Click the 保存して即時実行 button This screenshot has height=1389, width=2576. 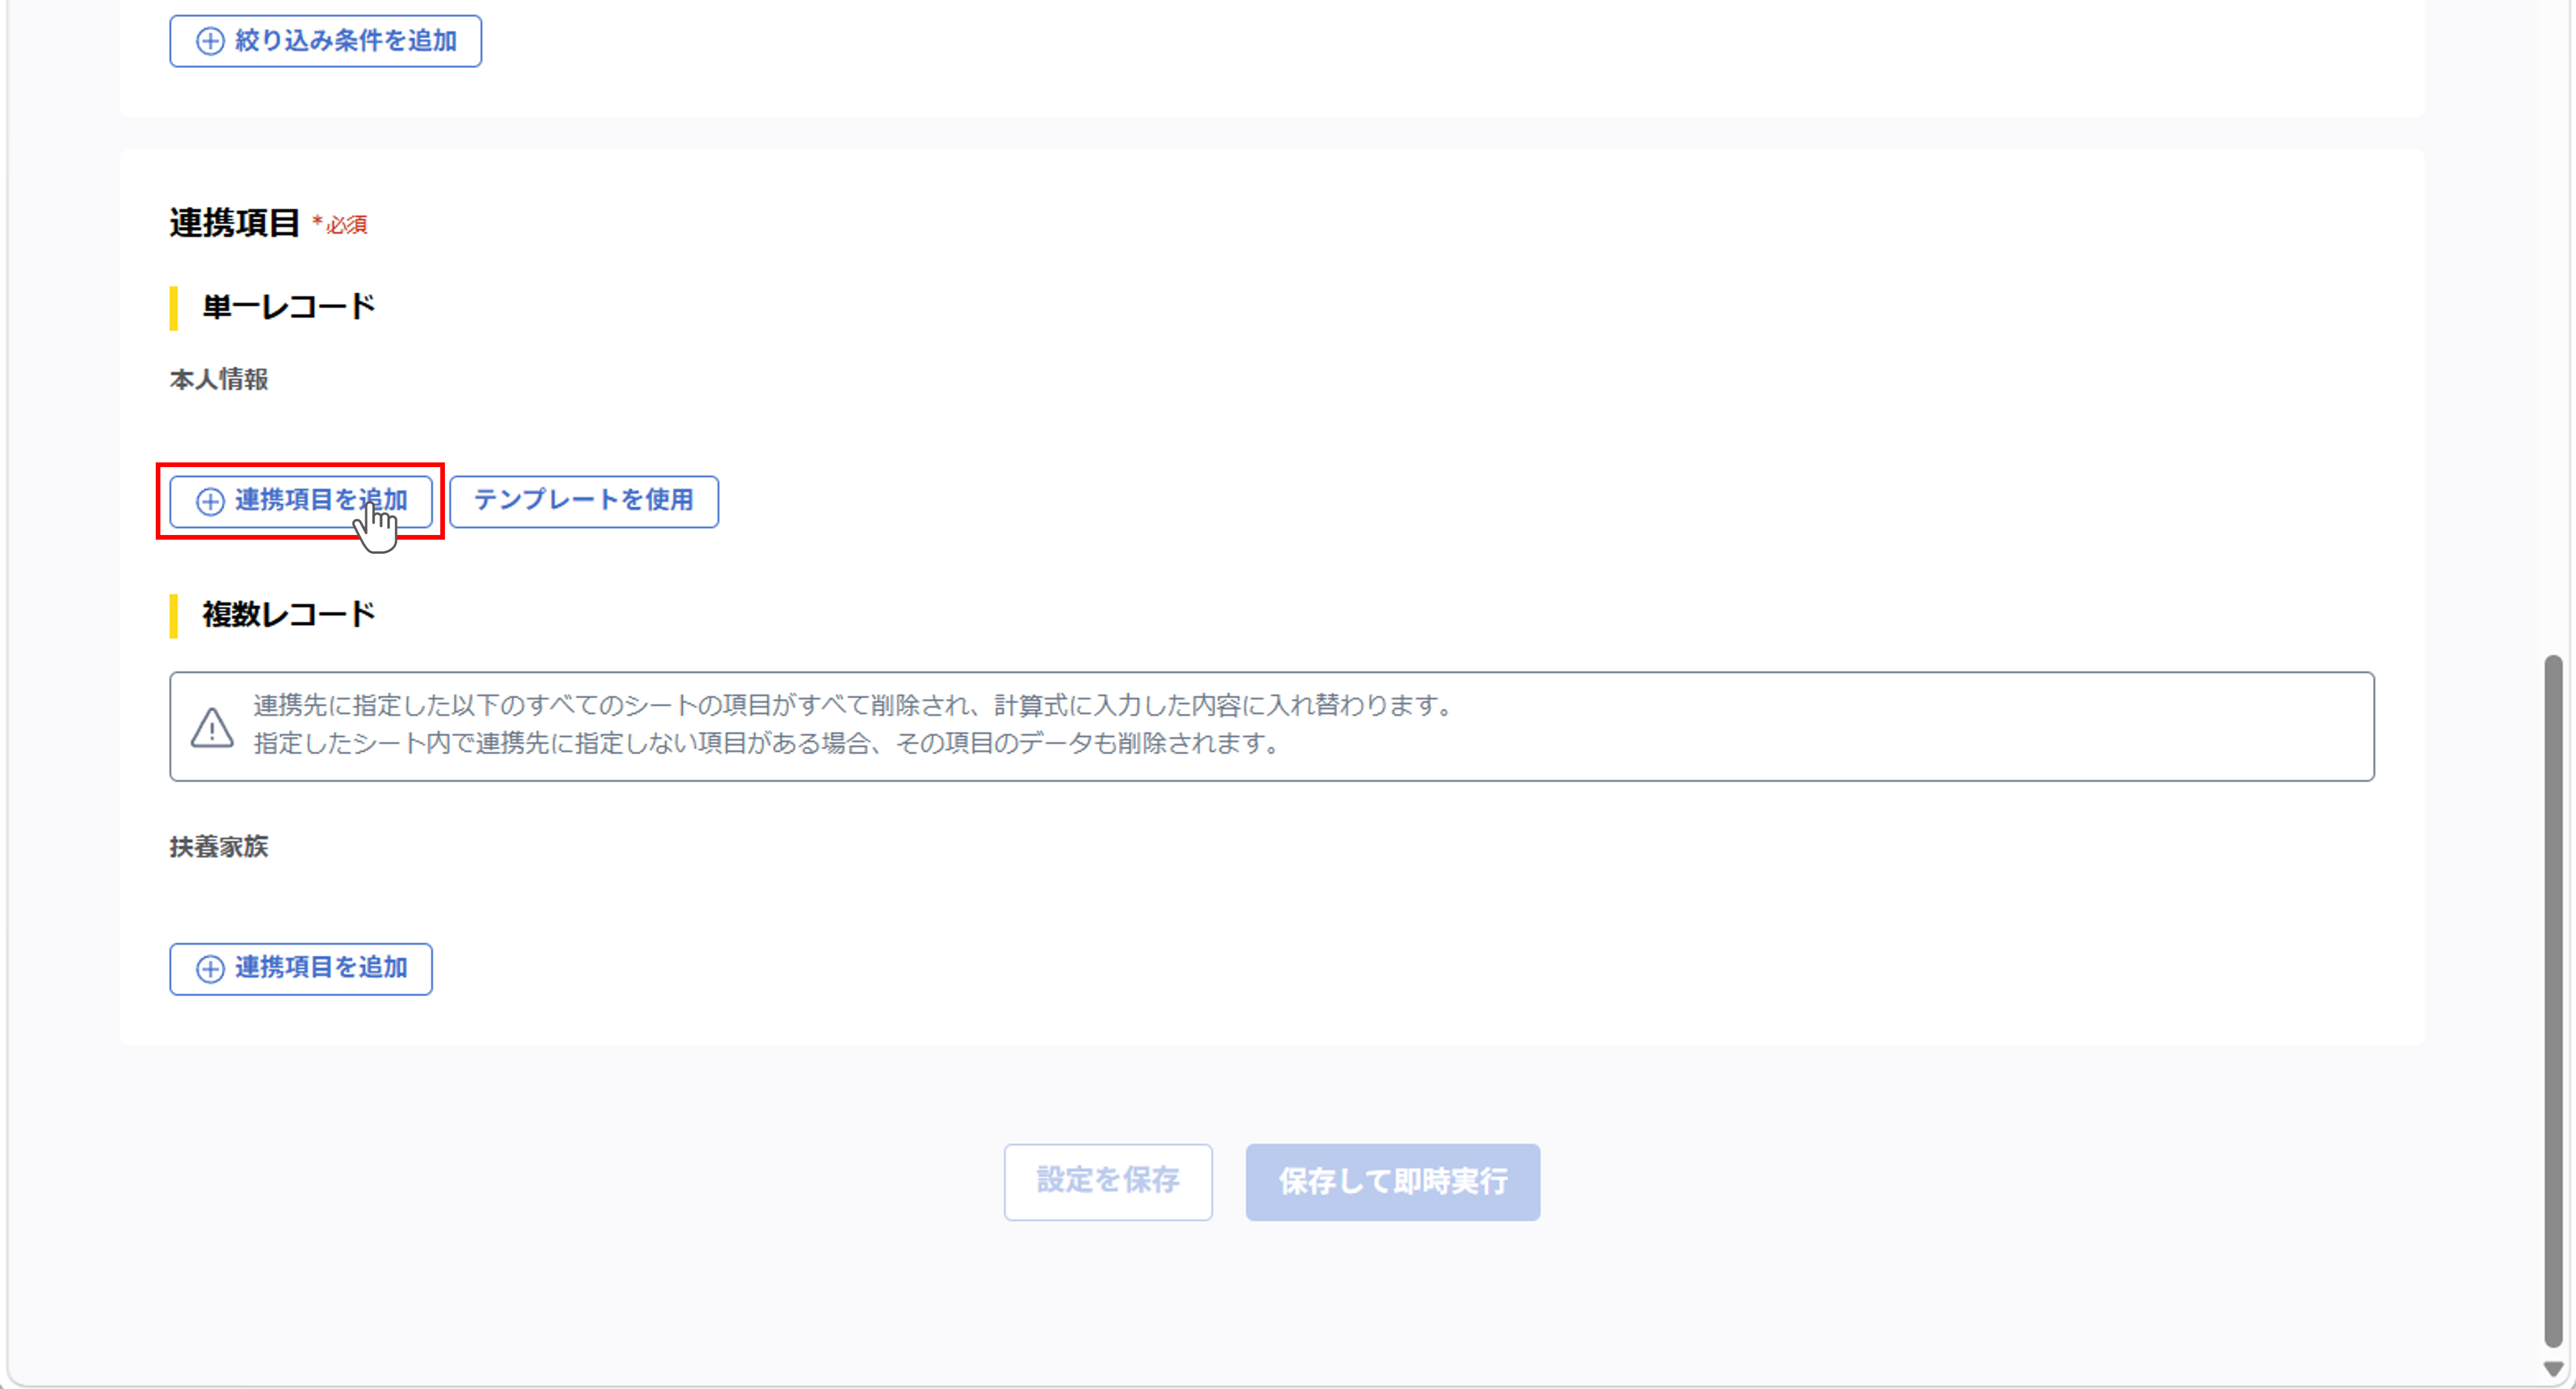point(1392,1181)
